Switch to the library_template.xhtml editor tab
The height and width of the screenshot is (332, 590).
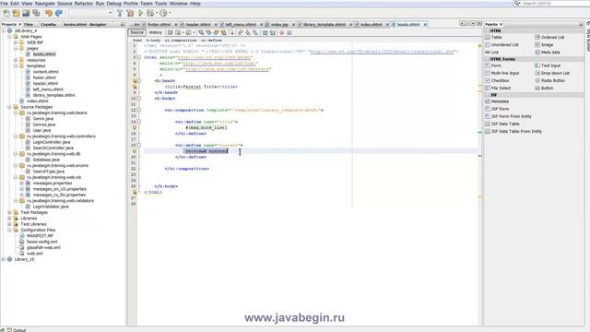324,25
